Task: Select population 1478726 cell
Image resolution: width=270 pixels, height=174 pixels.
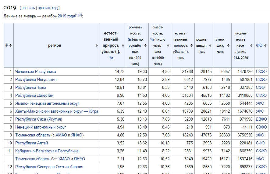Action: (x=245, y=71)
